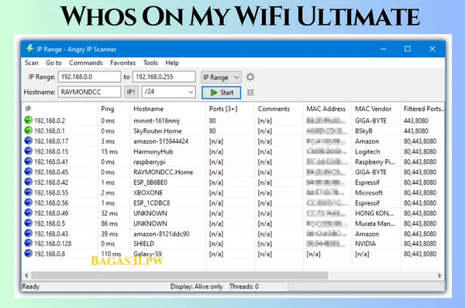Select hostname amazon-8121ddc90
Viewport: 465px width, 308px height.
pos(161,234)
